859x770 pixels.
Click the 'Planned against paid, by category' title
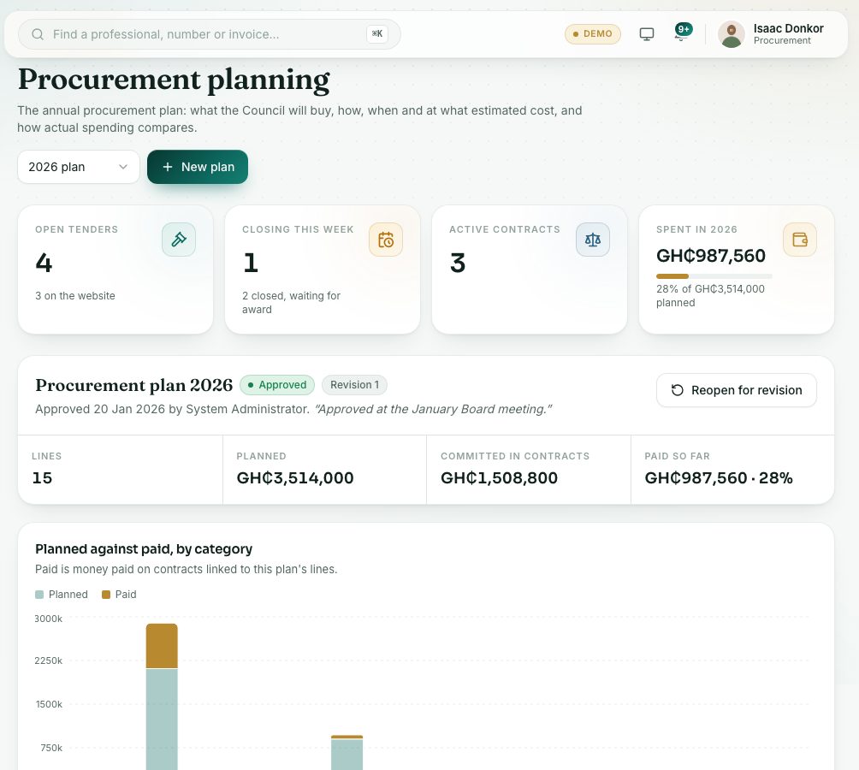click(x=144, y=548)
